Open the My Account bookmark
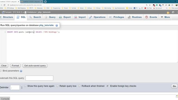 pos(157,8)
